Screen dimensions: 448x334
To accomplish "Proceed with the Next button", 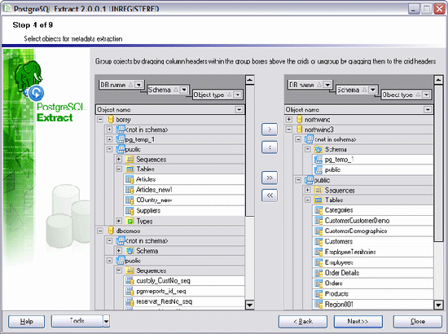I will (x=358, y=322).
